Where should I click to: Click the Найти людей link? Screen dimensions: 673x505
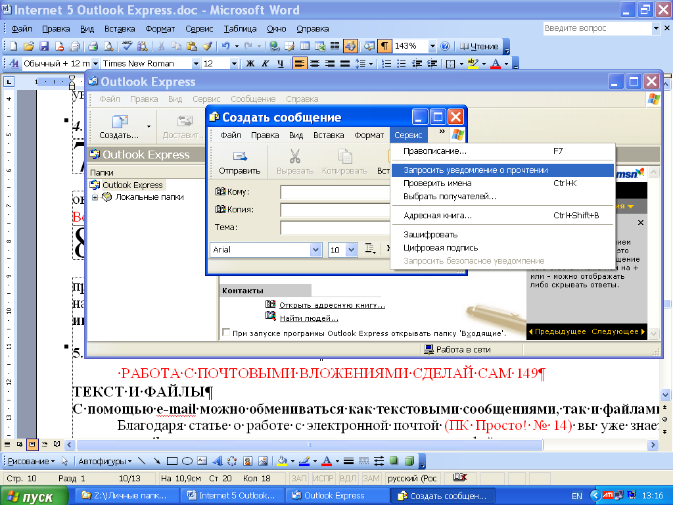pyautogui.click(x=309, y=318)
